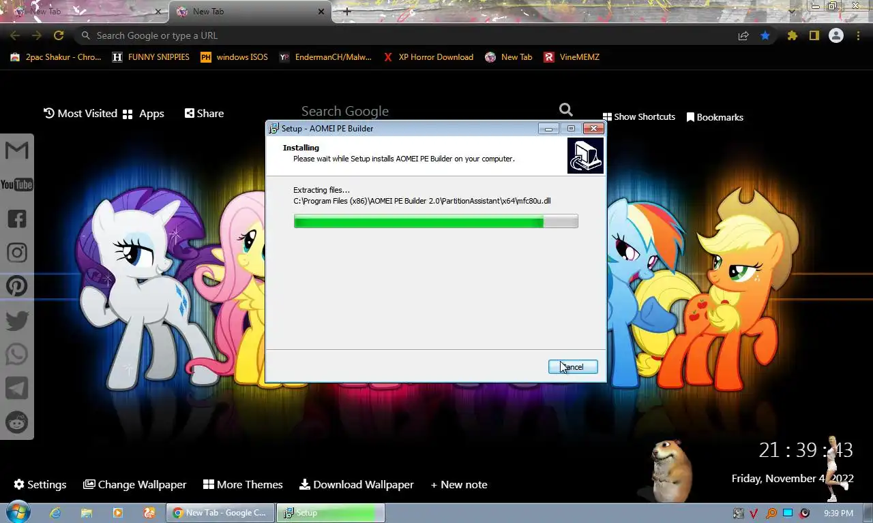This screenshot has height=523, width=873.
Task: Click the Setup taskbar button
Action: tap(331, 513)
